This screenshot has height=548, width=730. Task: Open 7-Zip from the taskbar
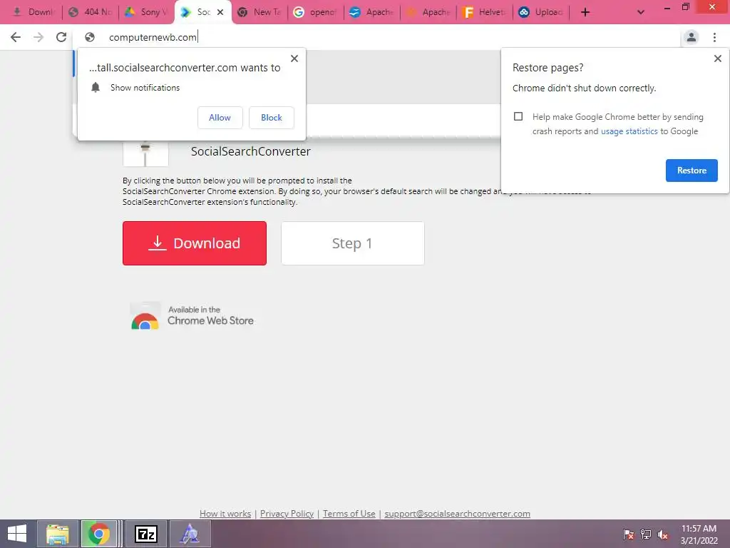click(x=145, y=534)
